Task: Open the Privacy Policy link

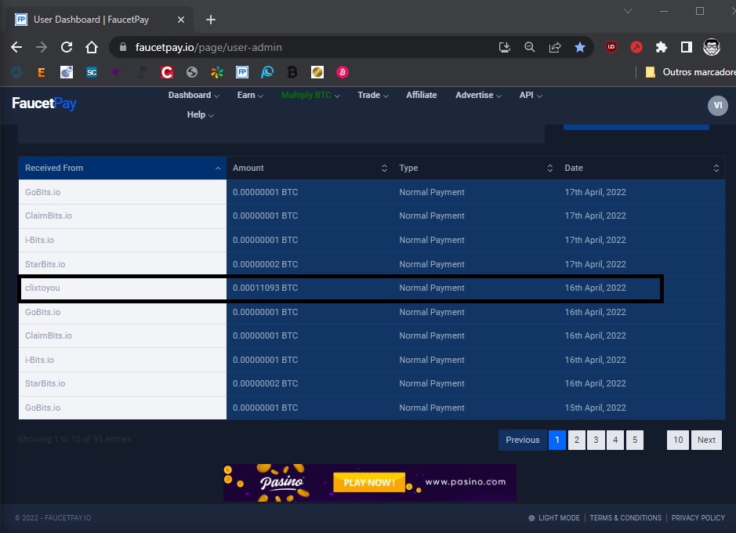Action: coord(698,518)
